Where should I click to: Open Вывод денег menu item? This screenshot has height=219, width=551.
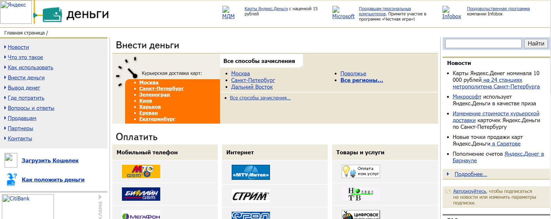[24, 88]
